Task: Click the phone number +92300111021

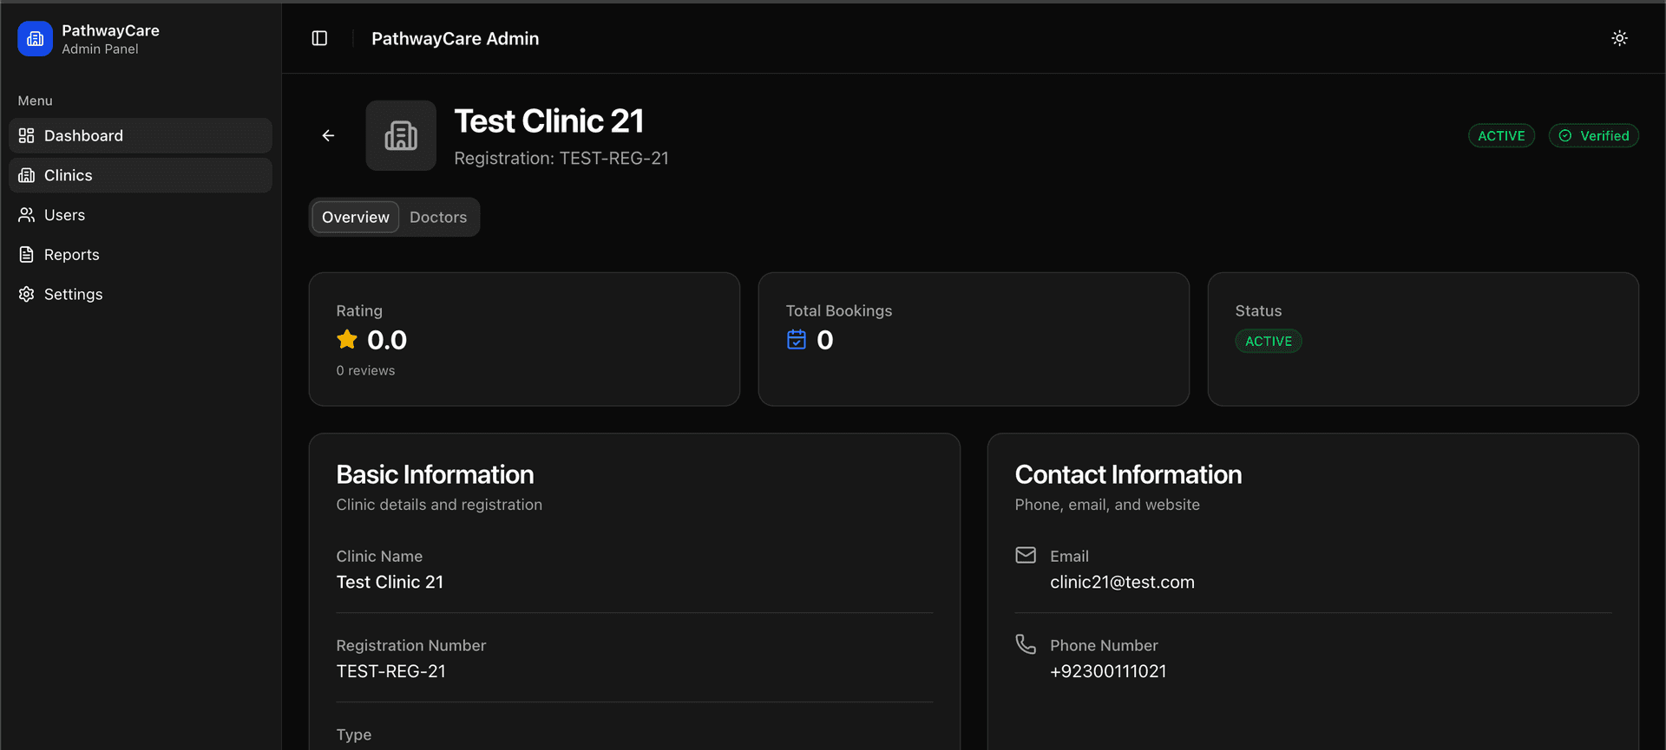Action: click(x=1108, y=672)
